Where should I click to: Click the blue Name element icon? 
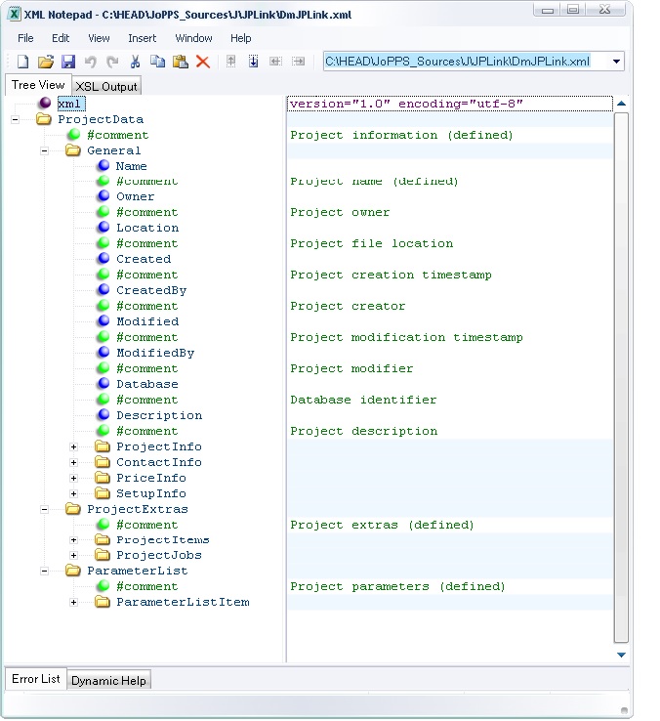[x=103, y=165]
